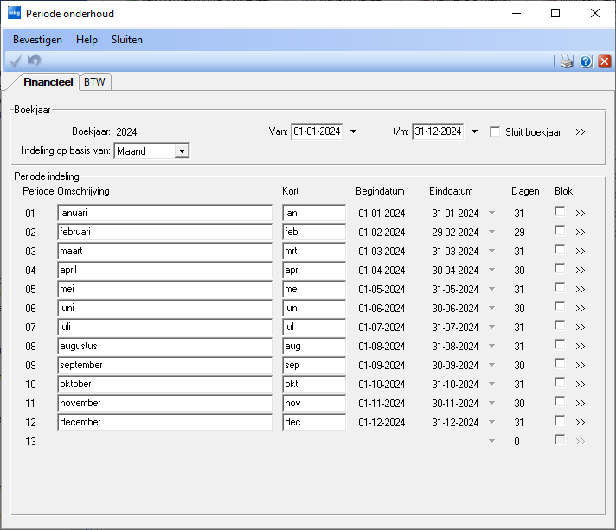Click the december description field
The height and width of the screenshot is (530, 616).
pyautogui.click(x=164, y=422)
